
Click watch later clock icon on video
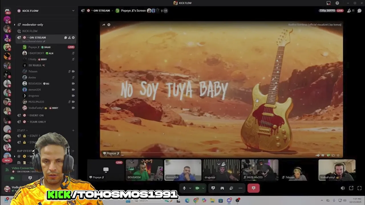click(109, 25)
